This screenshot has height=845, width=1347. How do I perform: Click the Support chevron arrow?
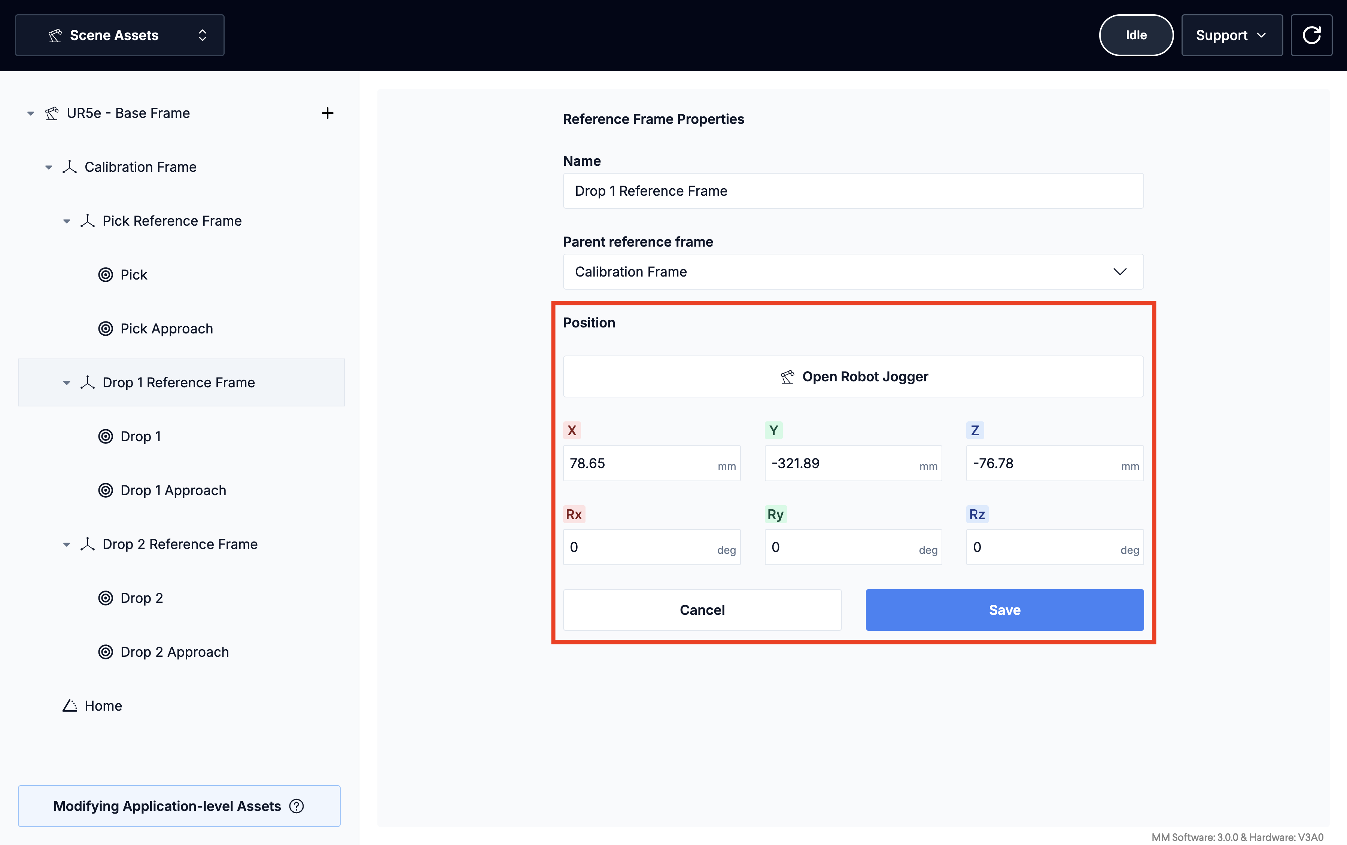[1262, 35]
